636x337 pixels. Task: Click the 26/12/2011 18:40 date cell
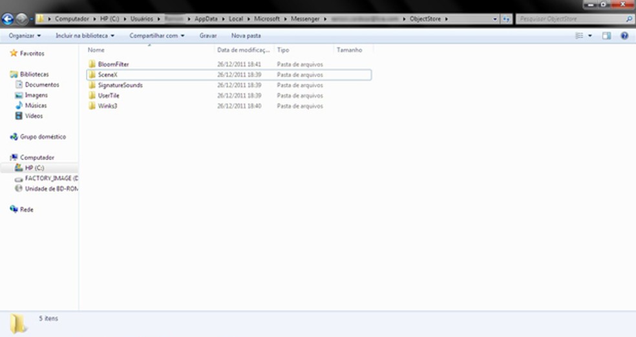pos(239,106)
